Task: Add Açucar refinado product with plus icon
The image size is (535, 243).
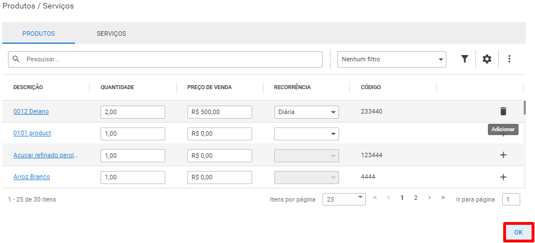Action: [503, 155]
